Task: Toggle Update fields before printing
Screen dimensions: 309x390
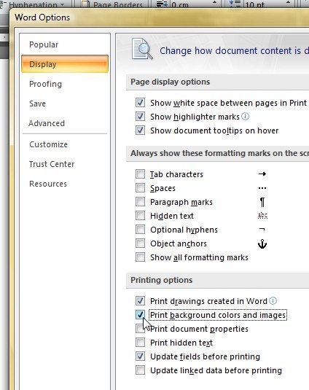Action: tap(140, 356)
